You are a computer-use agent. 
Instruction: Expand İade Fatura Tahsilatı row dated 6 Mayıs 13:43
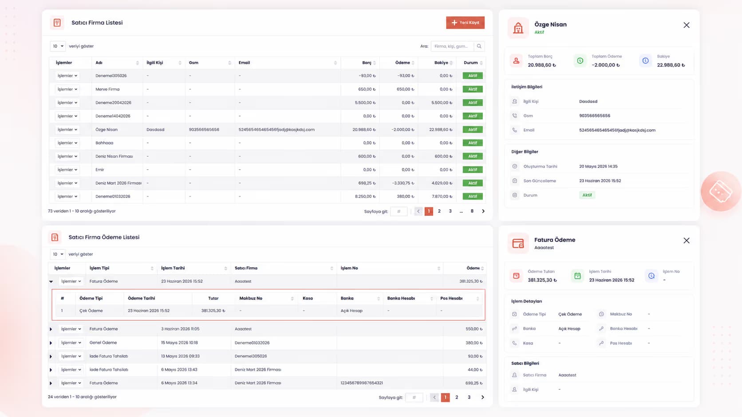(x=51, y=370)
